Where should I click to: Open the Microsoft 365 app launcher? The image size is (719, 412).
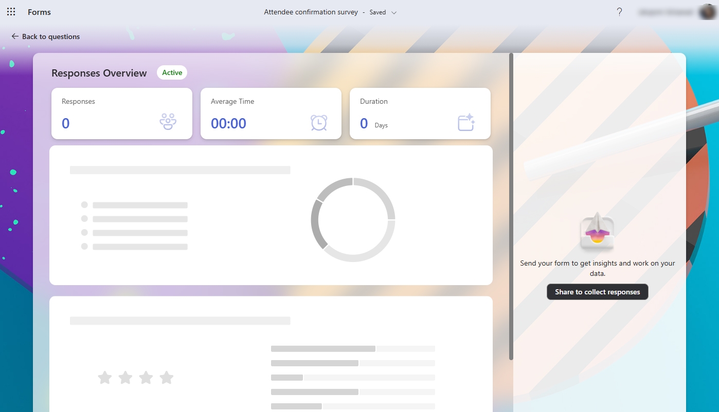(11, 11)
